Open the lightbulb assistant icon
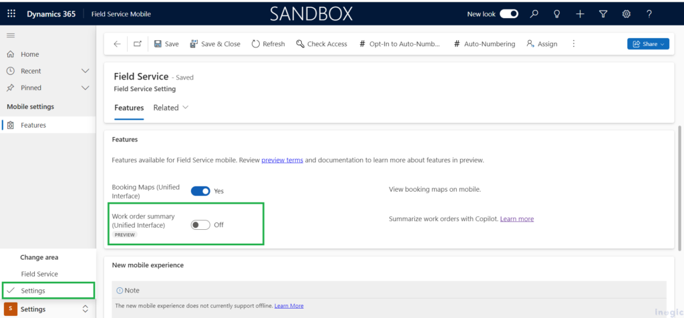 coord(556,14)
